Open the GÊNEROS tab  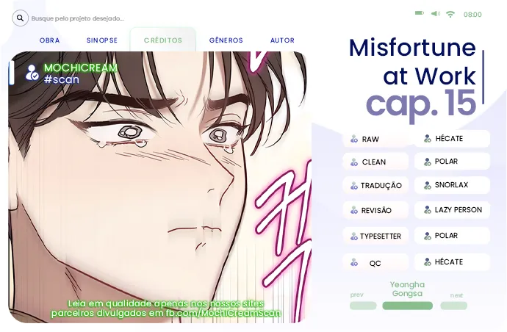click(226, 40)
